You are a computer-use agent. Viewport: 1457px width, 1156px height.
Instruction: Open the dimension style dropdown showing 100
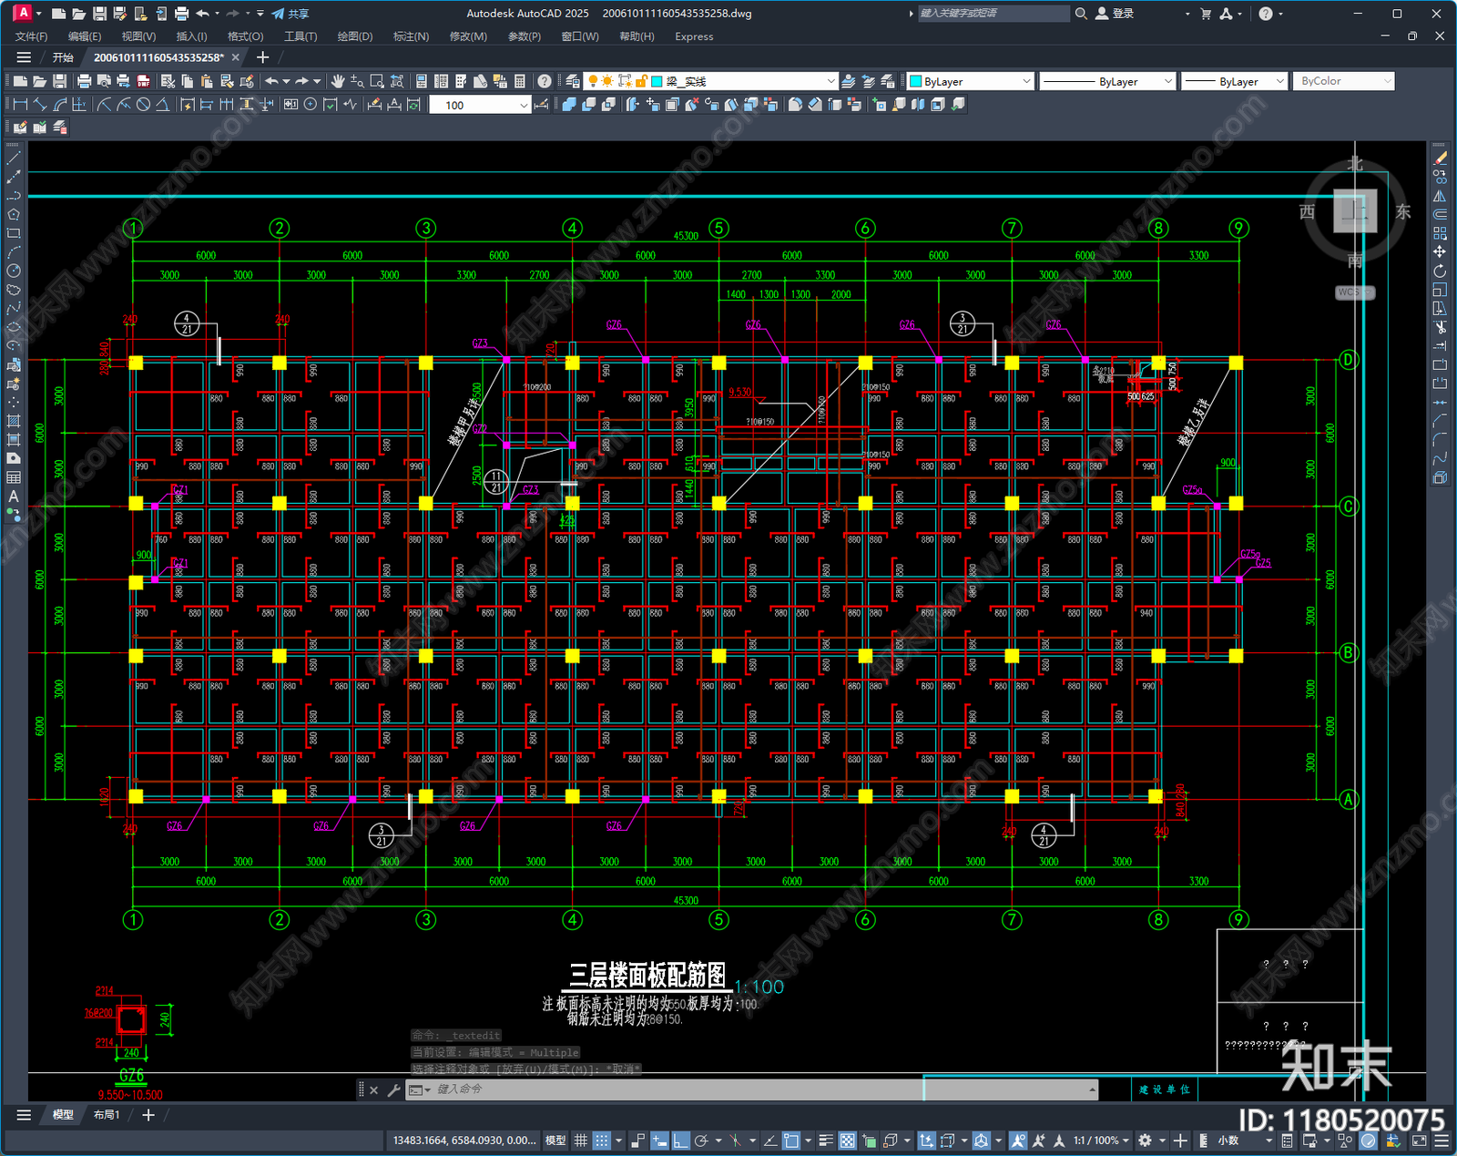pos(480,105)
